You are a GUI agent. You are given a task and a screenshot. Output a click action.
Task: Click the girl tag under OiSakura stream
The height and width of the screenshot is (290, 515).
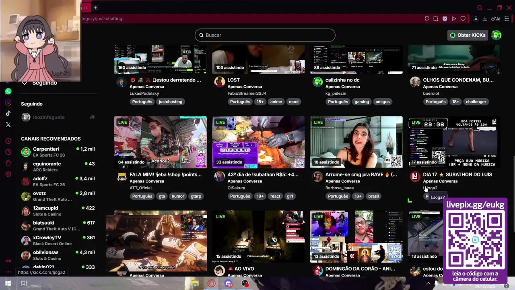(290, 196)
